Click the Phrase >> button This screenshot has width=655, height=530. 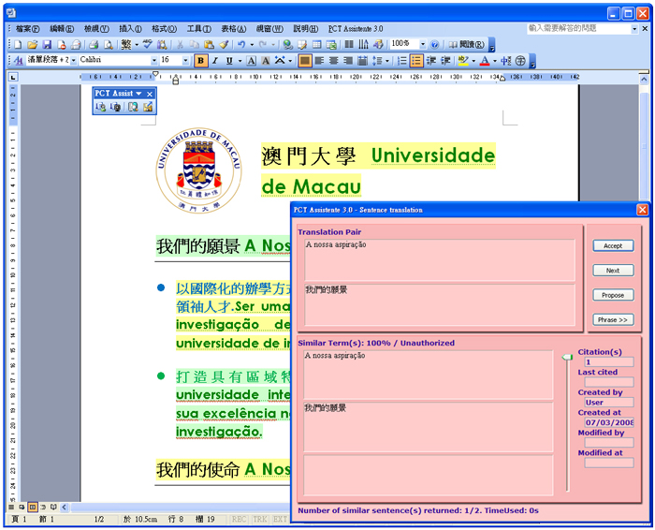613,319
